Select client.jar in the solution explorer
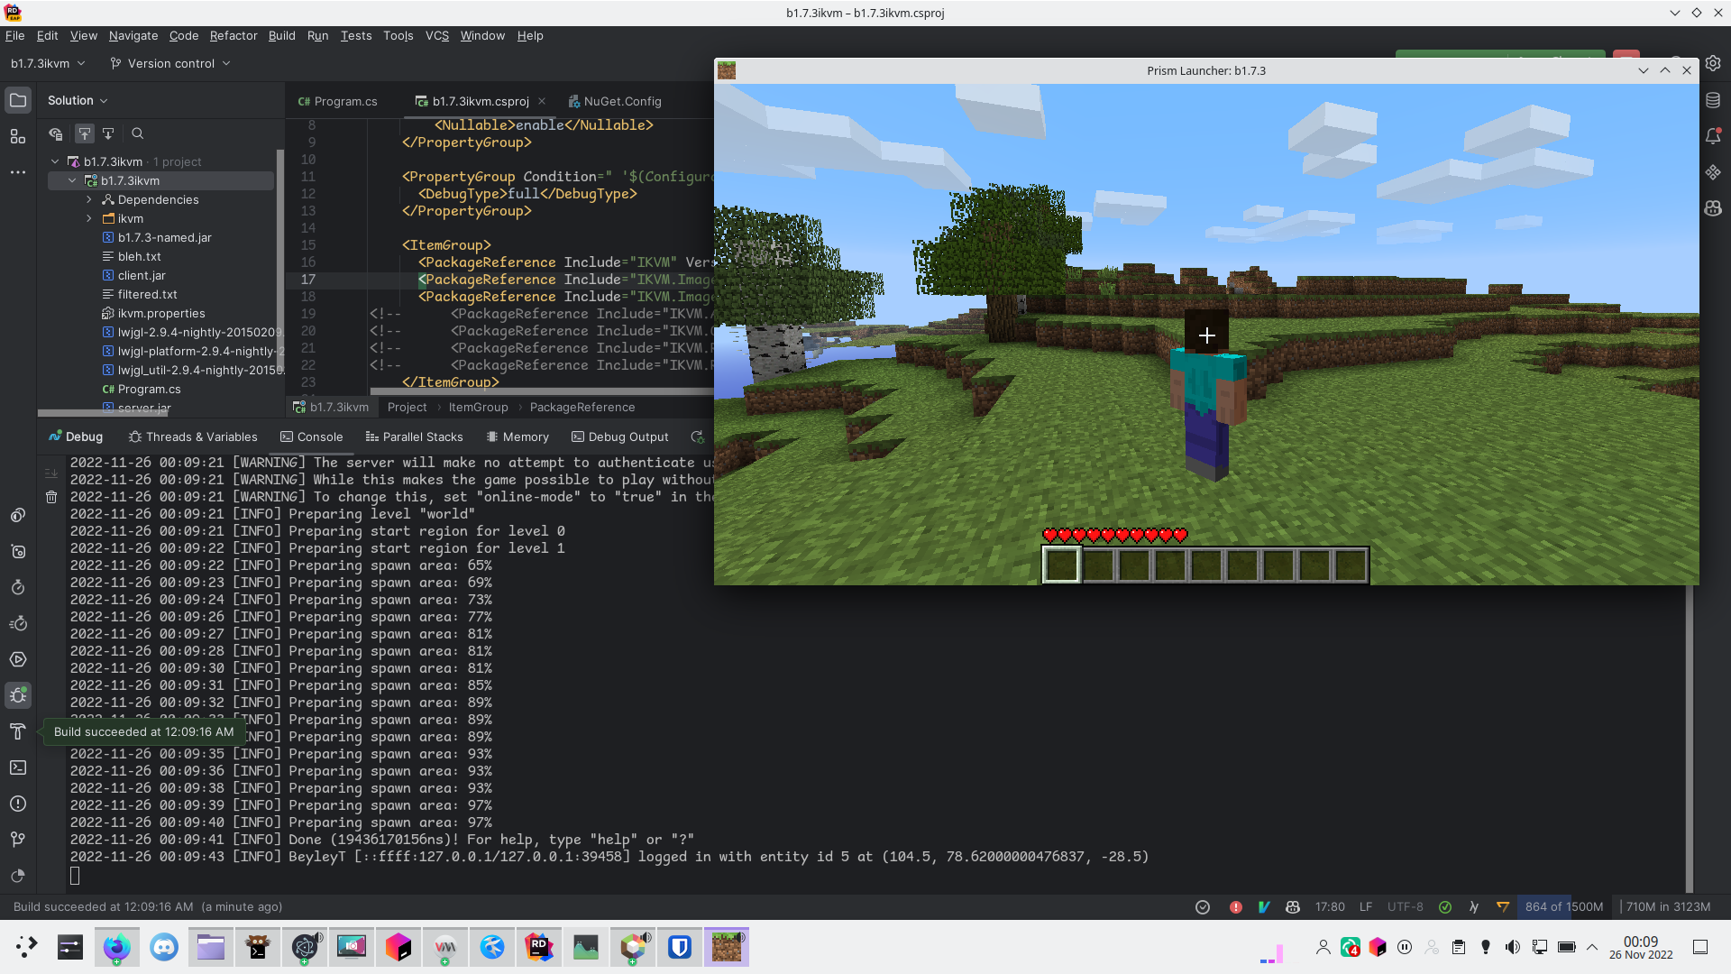 coord(142,275)
